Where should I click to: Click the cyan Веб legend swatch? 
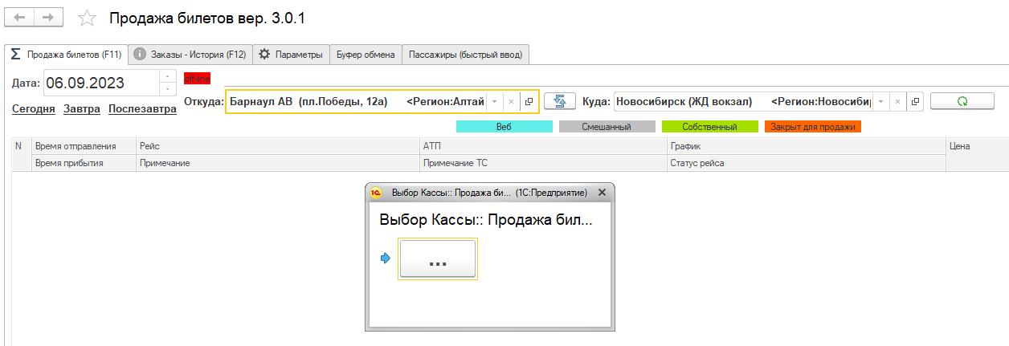504,127
